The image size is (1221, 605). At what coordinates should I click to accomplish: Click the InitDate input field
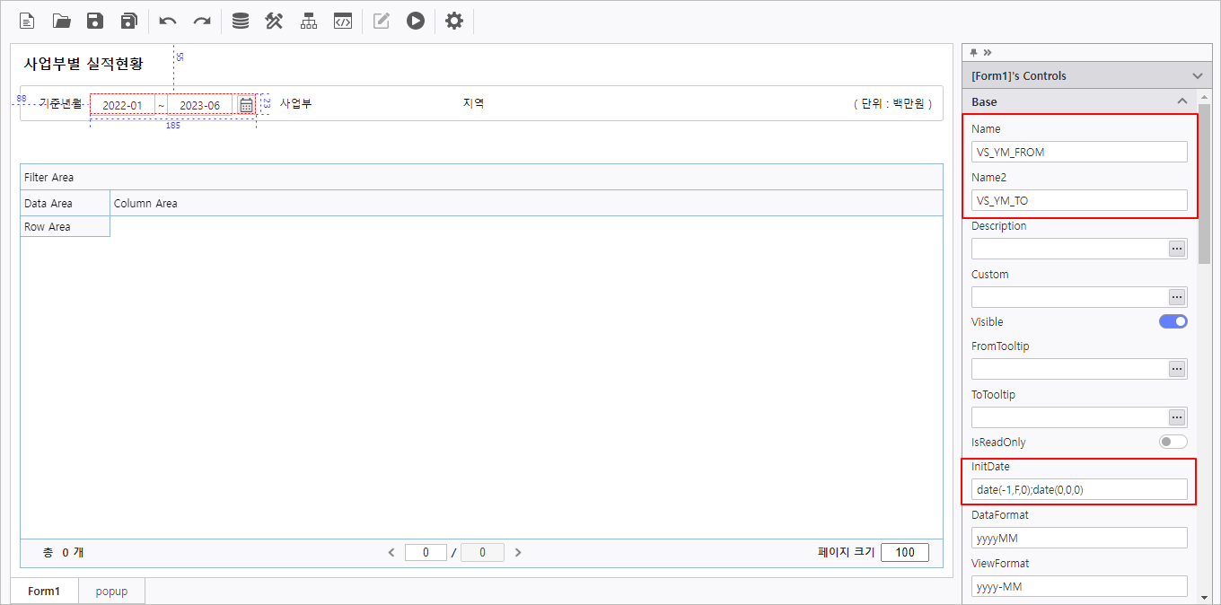click(1079, 489)
